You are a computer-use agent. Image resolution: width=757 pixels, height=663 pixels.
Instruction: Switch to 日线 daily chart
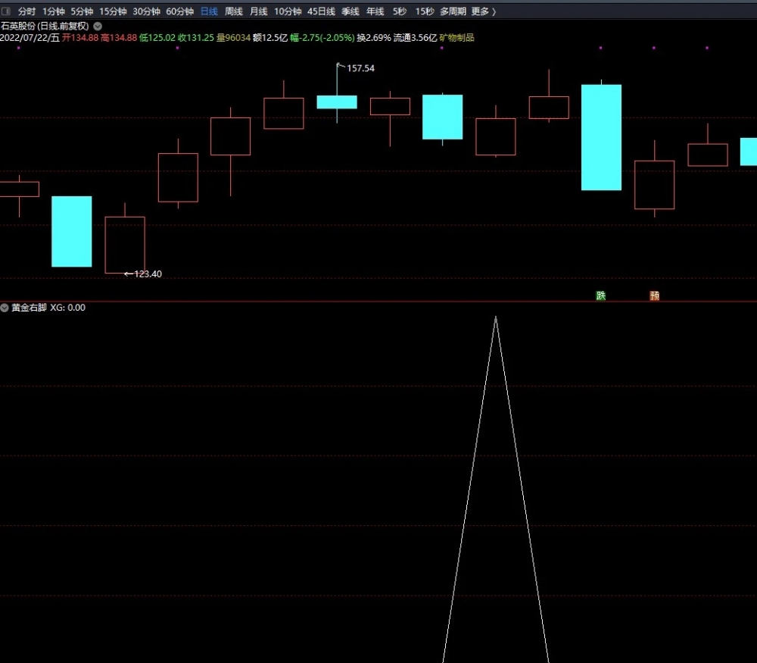pos(209,11)
